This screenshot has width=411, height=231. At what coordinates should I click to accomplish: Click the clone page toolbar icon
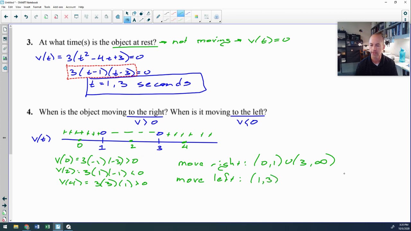pos(86,17)
